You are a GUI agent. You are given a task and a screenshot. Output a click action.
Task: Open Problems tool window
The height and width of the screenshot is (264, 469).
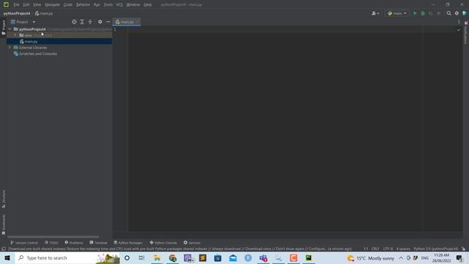click(74, 243)
